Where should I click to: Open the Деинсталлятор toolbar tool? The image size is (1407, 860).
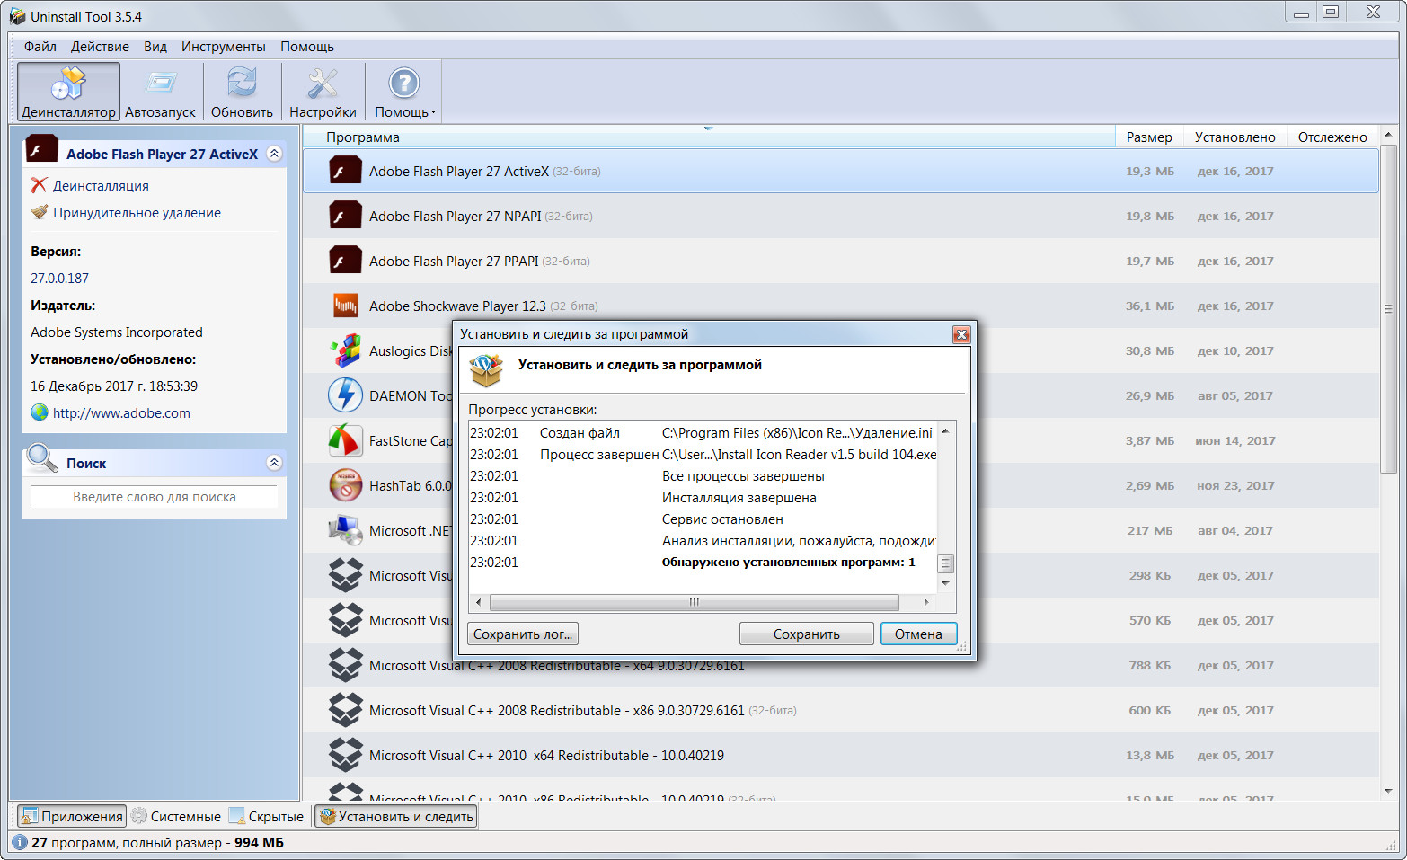[x=68, y=92]
